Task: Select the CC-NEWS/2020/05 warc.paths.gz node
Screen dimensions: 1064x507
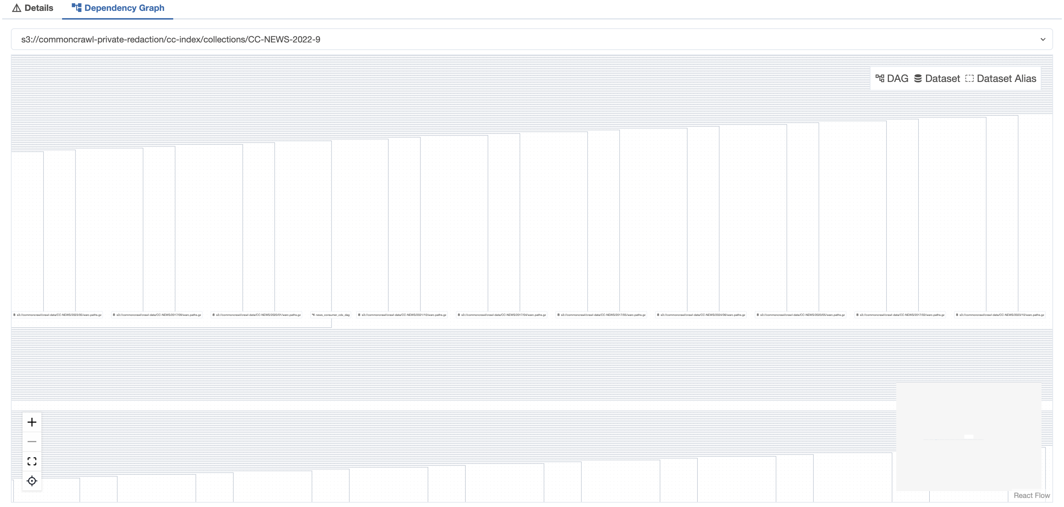Action: pyautogui.click(x=800, y=315)
